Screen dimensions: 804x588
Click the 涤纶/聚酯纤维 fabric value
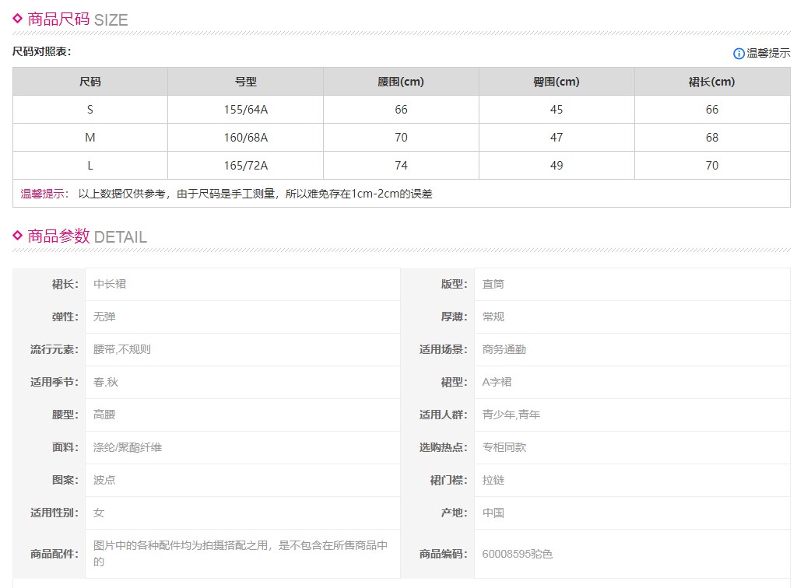click(x=128, y=447)
